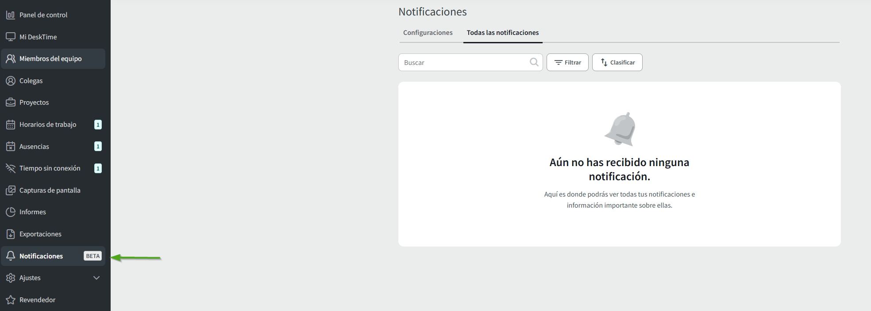Click the BETA label beside Notificaciones
The height and width of the screenshot is (311, 871).
pyautogui.click(x=93, y=256)
